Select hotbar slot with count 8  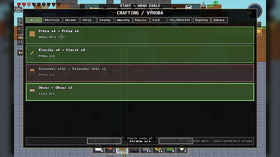(x=98, y=151)
